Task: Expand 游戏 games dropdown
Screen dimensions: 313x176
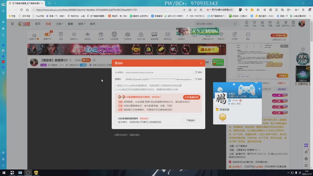Action: [81, 24]
